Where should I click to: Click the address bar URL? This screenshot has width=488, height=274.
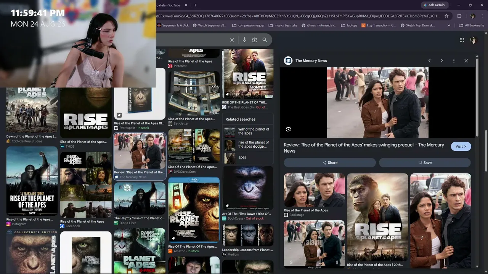(x=298, y=16)
